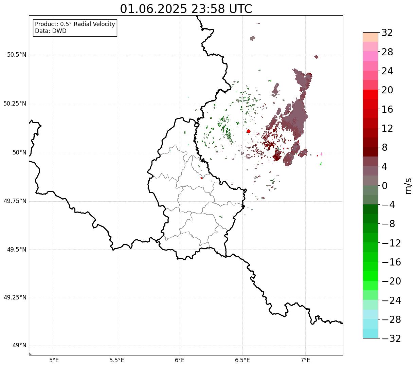Click the colorbar label '−16'
This screenshot has height=367, width=416.
tap(391, 262)
